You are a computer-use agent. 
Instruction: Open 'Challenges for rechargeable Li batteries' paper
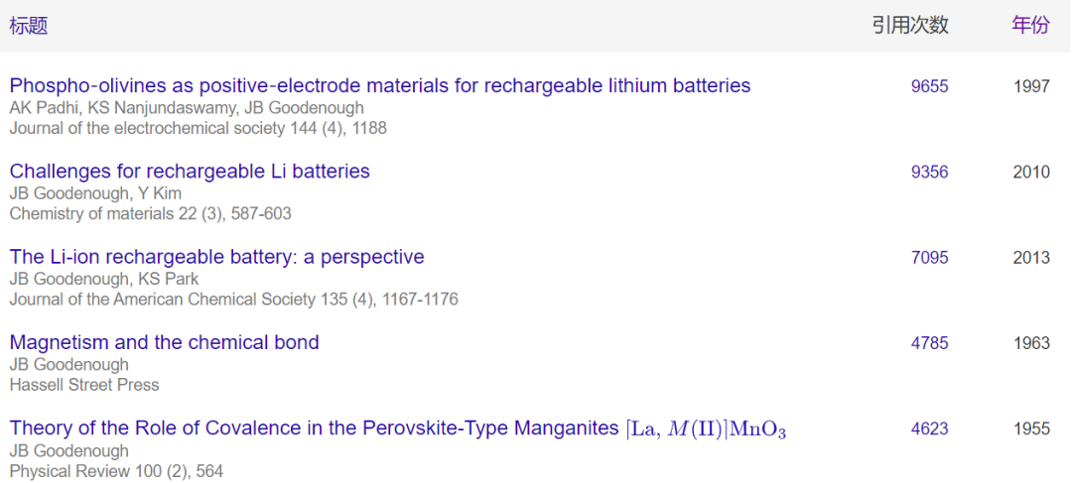(190, 171)
